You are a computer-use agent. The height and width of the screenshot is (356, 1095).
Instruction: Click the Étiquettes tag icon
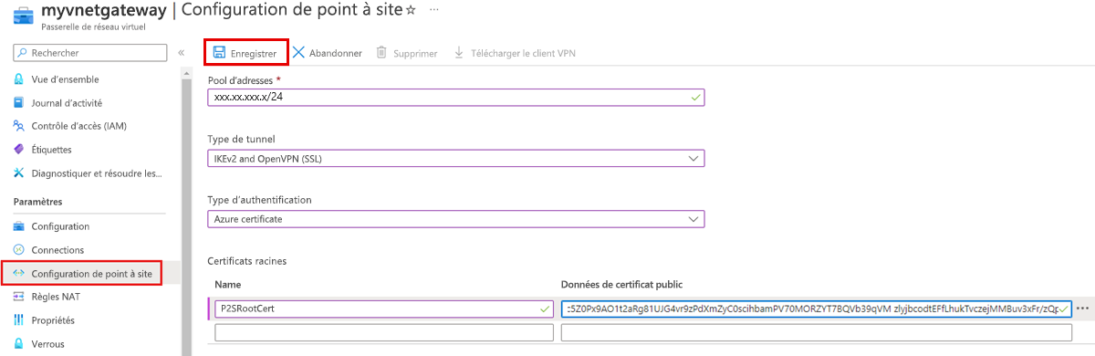[18, 150]
